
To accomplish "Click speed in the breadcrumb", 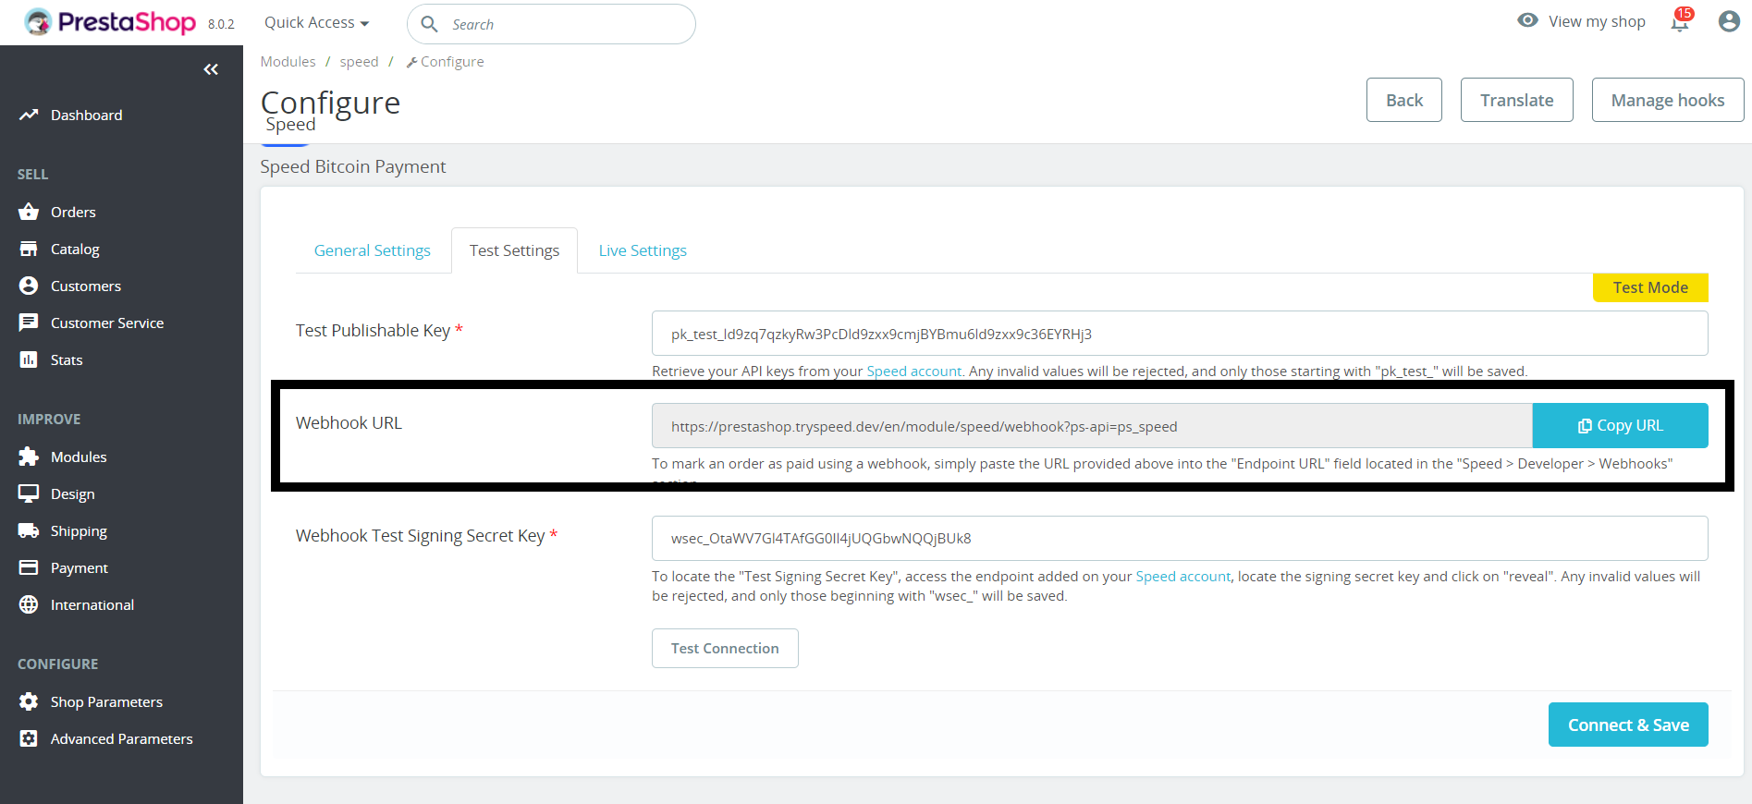I will coord(359,61).
